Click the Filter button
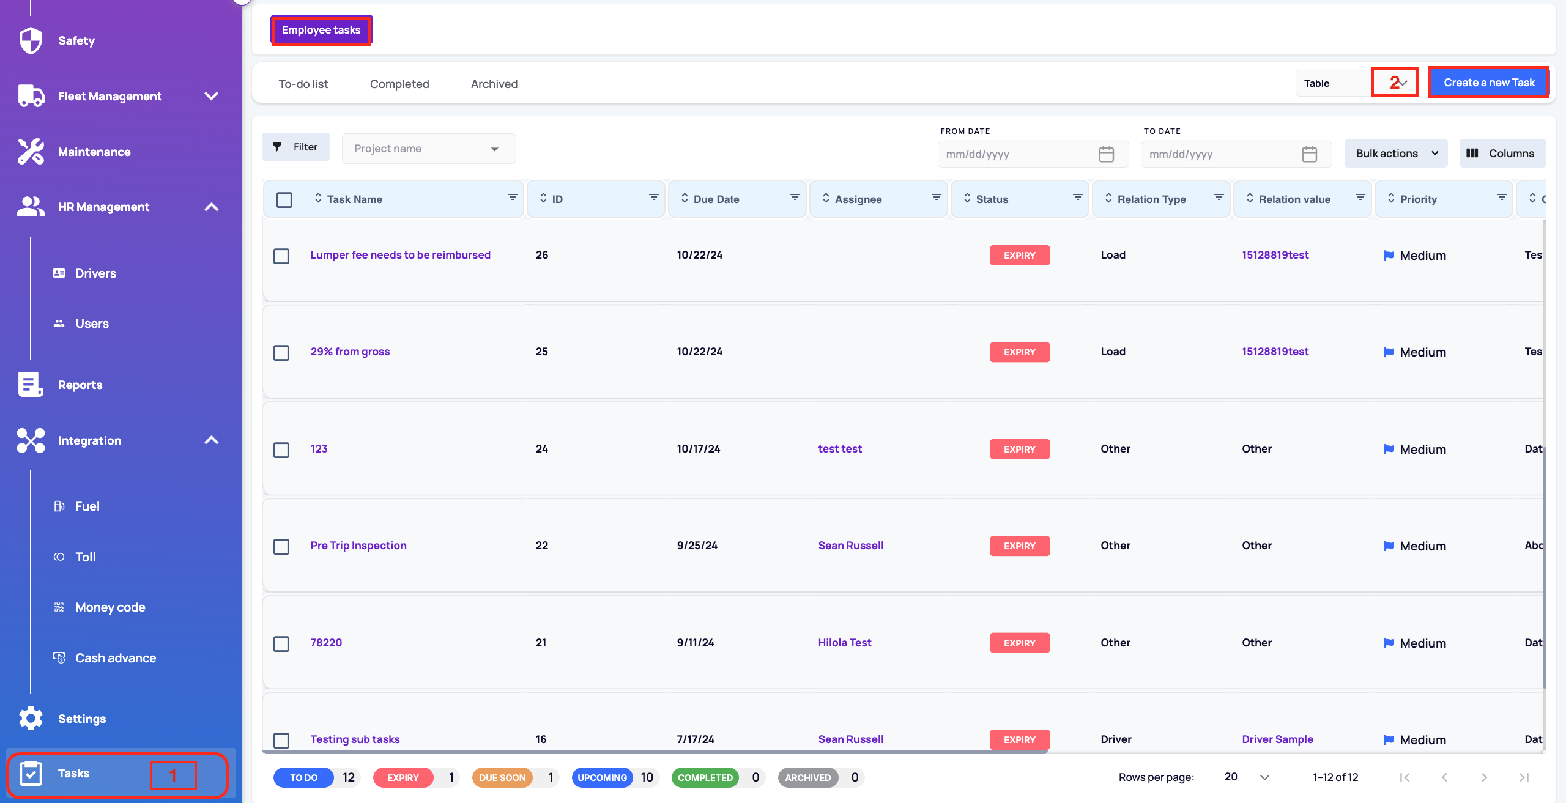The image size is (1566, 803). pyautogui.click(x=295, y=147)
